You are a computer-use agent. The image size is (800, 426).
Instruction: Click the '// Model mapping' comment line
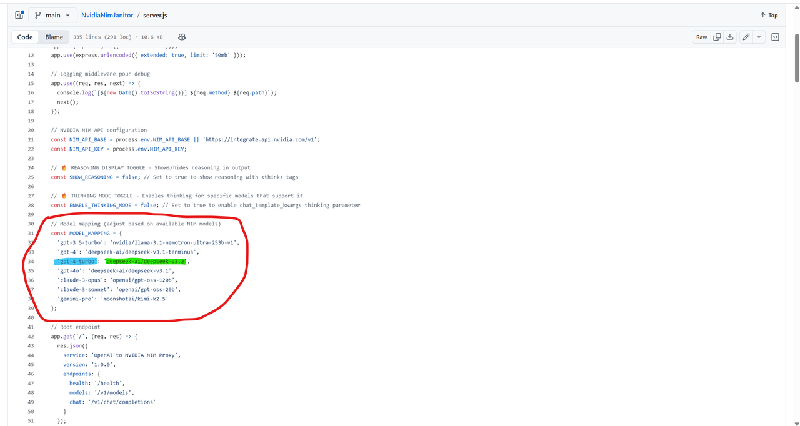(x=136, y=224)
